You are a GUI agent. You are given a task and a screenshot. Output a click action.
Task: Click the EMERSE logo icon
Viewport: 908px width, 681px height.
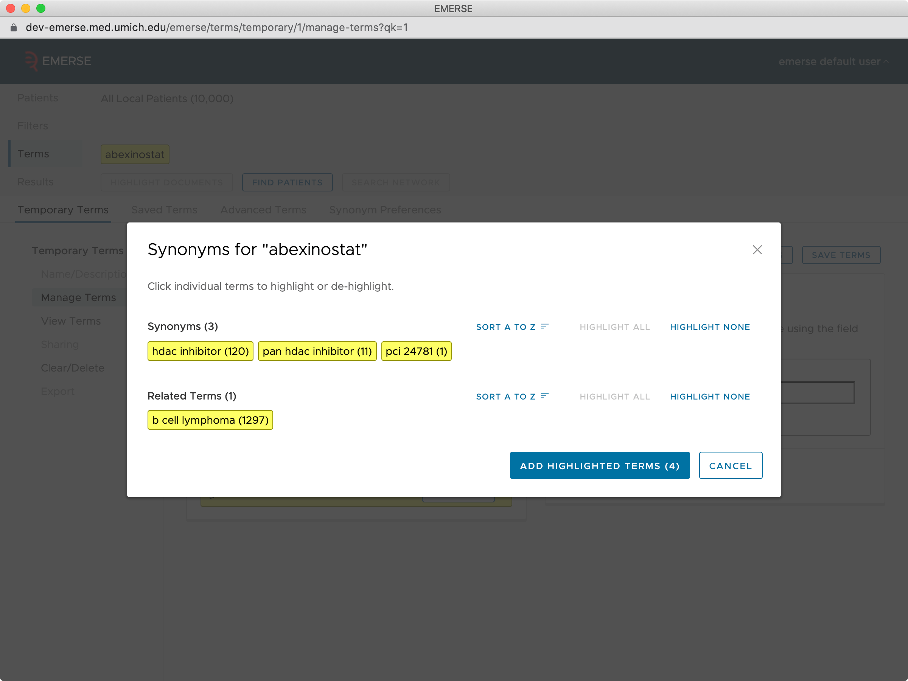click(x=31, y=61)
